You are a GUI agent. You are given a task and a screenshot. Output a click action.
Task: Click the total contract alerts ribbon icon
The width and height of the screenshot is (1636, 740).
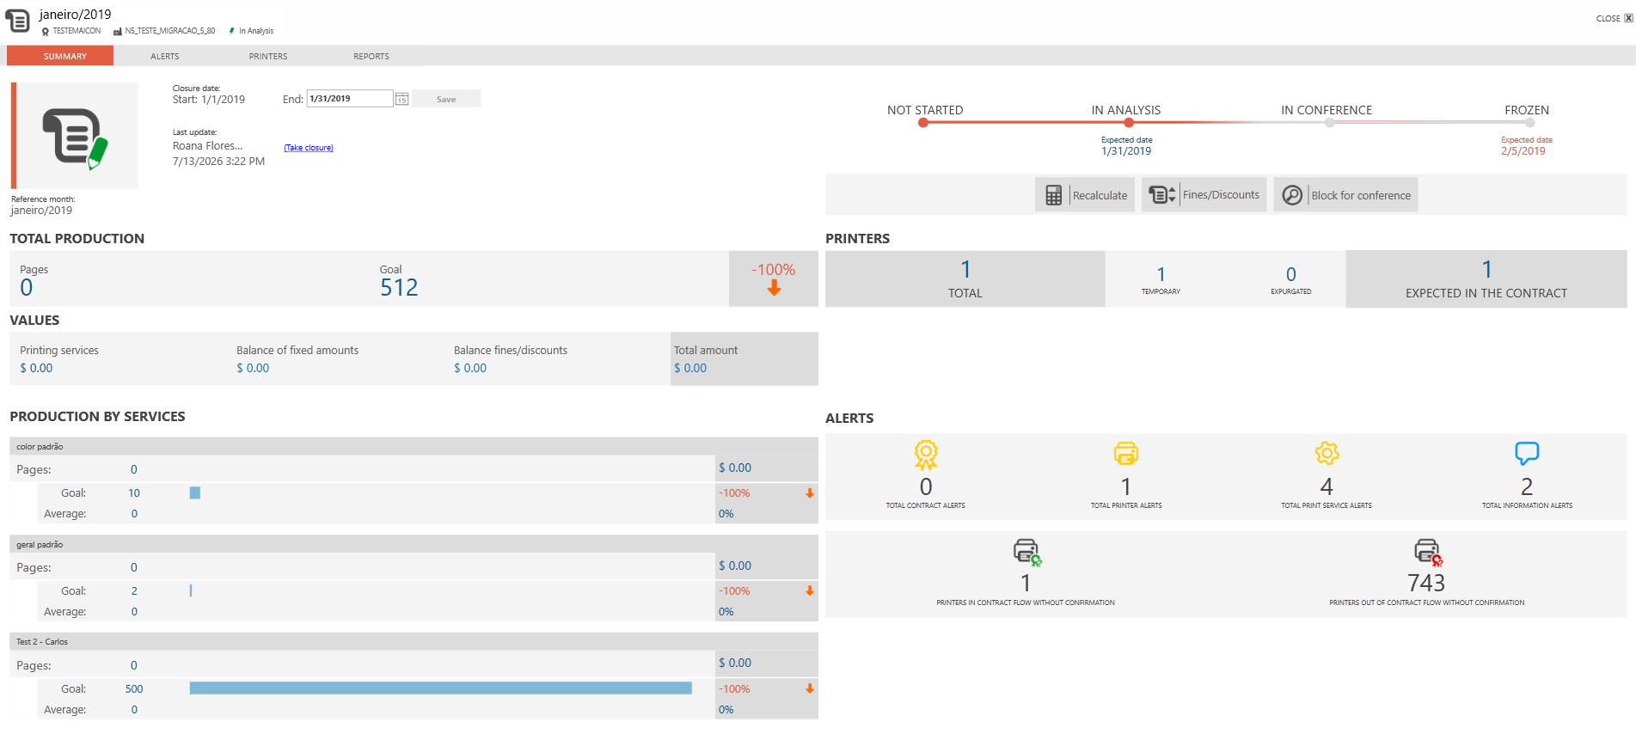coord(926,455)
